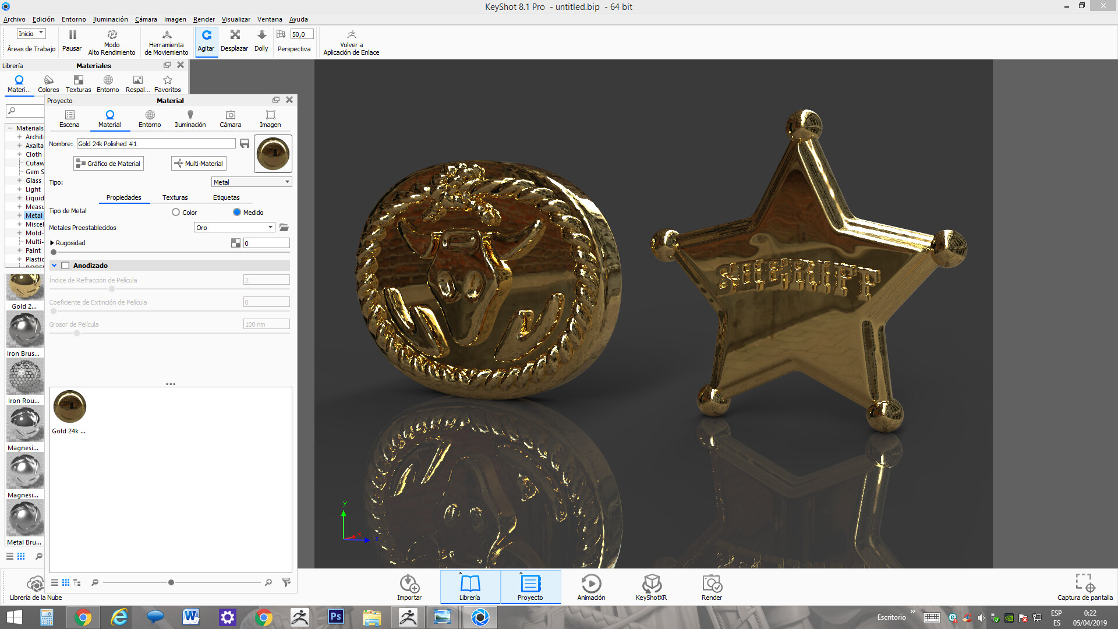The image size is (1118, 629).
Task: Switch to the Texturas material sub-tab
Action: [175, 197]
